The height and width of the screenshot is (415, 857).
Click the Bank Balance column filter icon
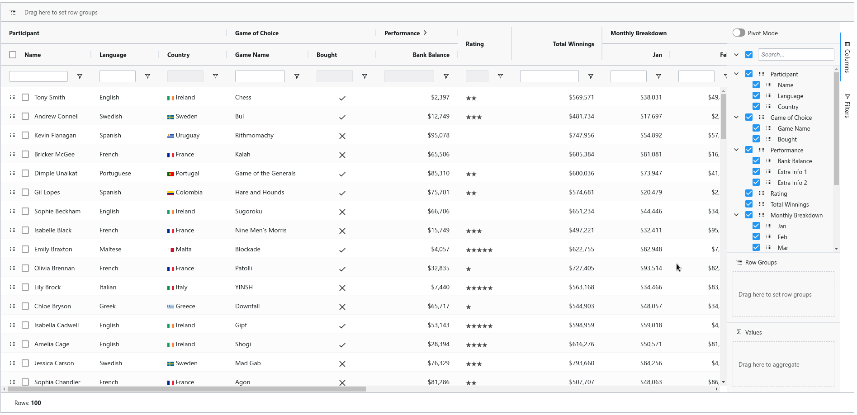446,76
